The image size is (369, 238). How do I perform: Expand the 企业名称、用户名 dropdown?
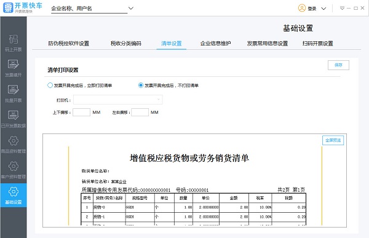[131, 8]
